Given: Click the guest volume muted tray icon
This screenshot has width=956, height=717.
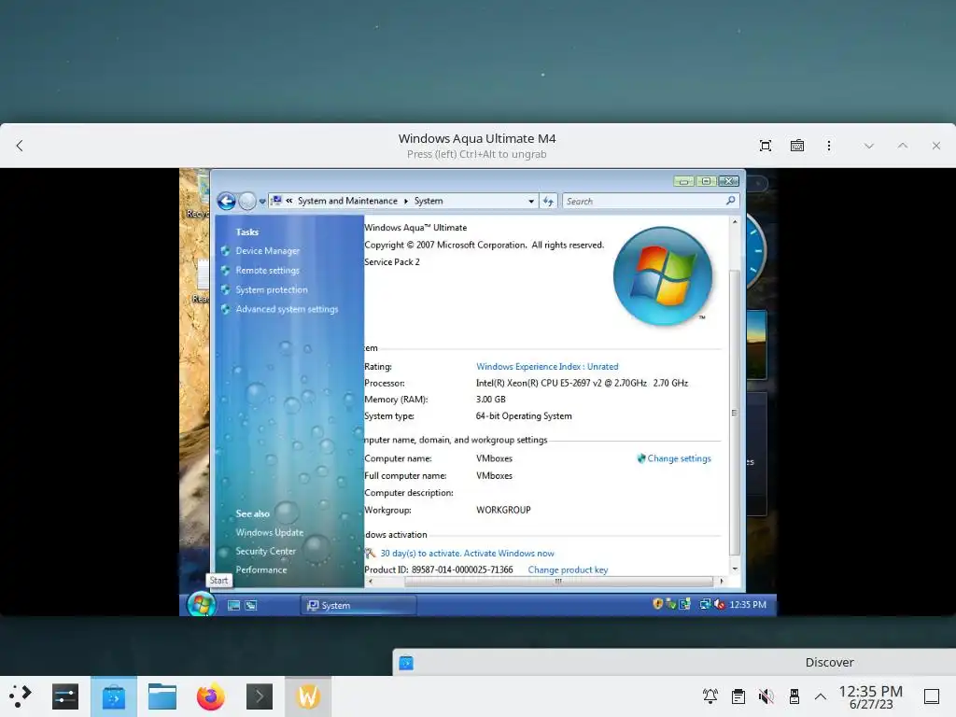Looking at the screenshot, I should click(x=720, y=604).
